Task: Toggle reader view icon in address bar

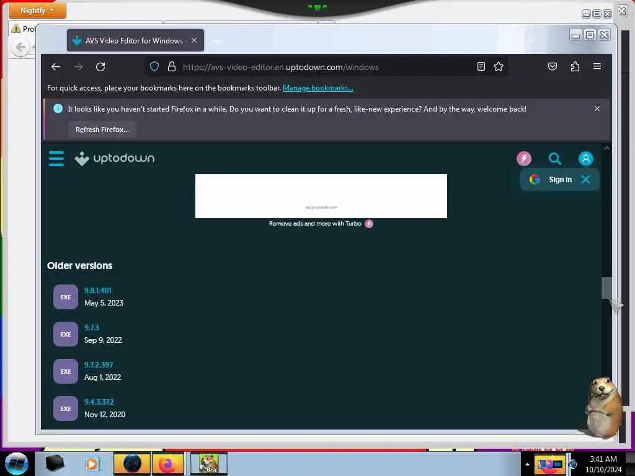Action: (x=481, y=66)
